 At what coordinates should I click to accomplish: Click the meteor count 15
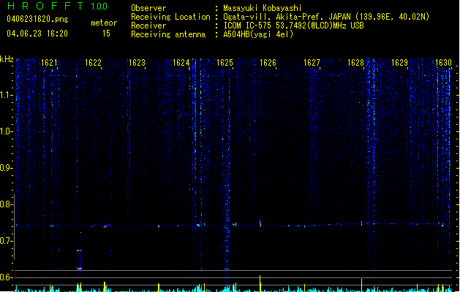click(x=106, y=34)
